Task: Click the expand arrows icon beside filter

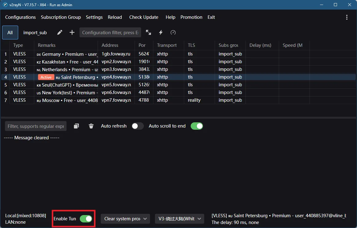Action: (x=148, y=32)
